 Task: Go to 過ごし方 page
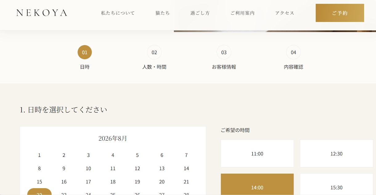pyautogui.click(x=200, y=13)
